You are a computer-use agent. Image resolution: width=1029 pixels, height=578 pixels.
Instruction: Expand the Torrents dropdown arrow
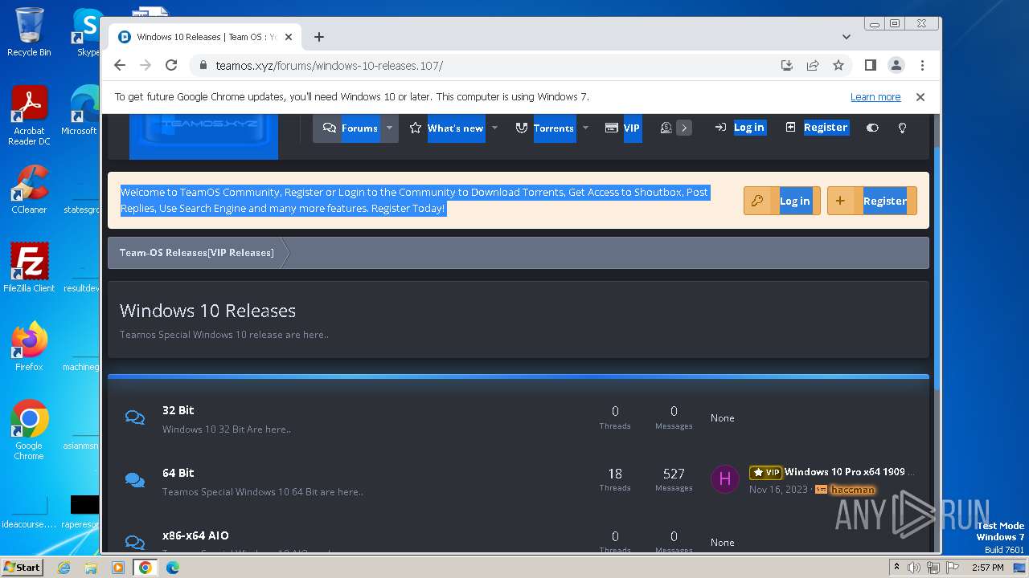[585, 128]
